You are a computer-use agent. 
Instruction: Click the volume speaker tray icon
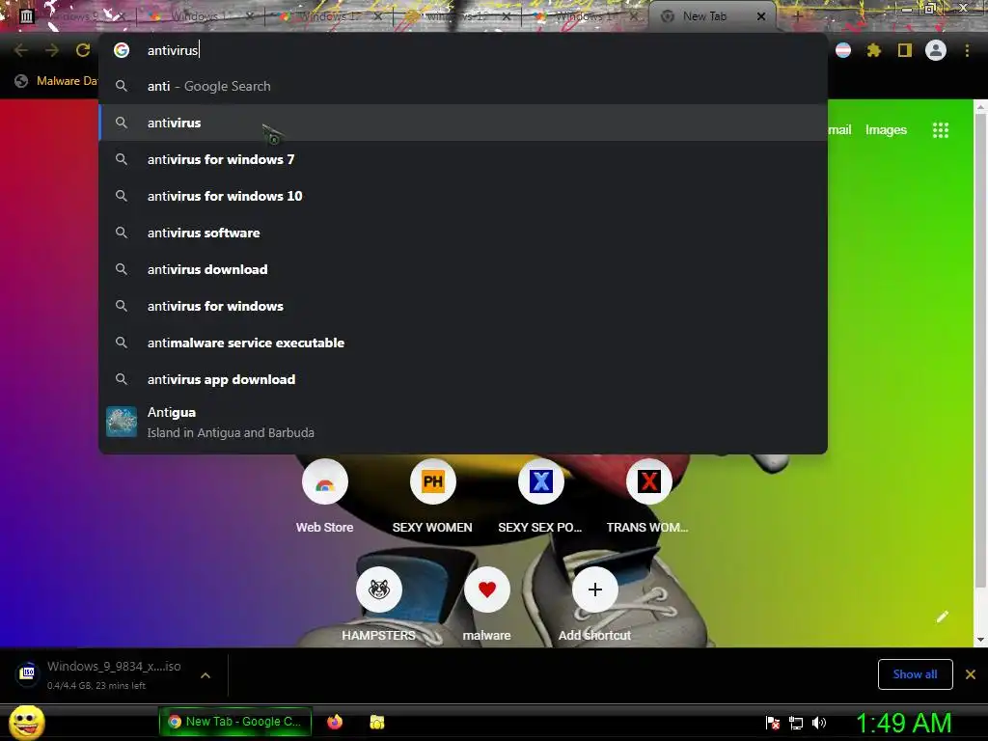point(819,723)
